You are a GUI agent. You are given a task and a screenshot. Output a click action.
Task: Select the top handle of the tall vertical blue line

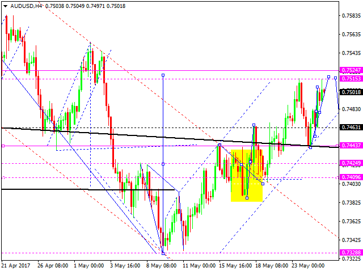[163, 75]
